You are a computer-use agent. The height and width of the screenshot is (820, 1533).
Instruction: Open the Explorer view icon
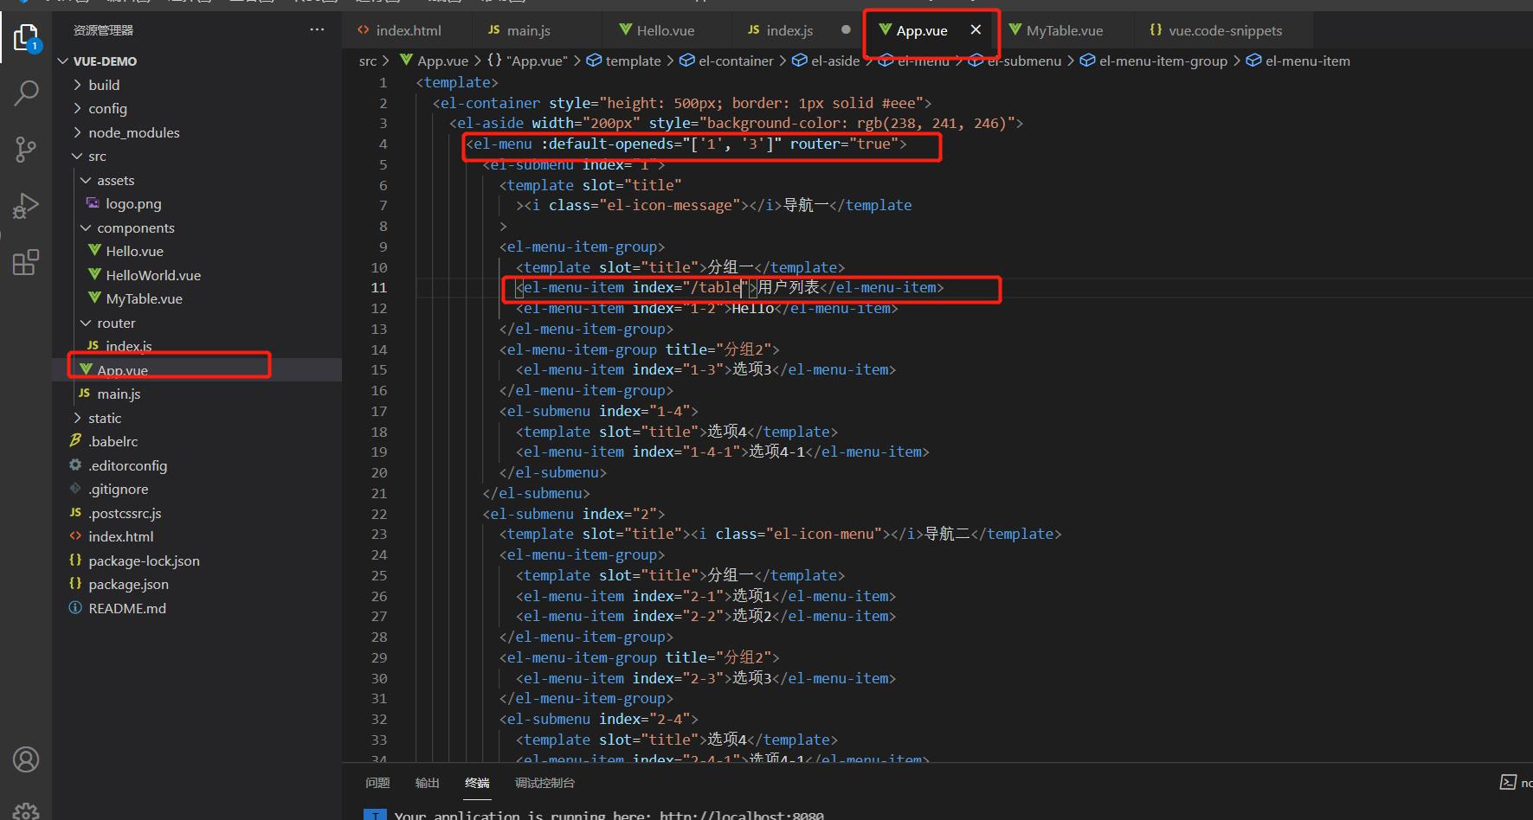(x=26, y=37)
